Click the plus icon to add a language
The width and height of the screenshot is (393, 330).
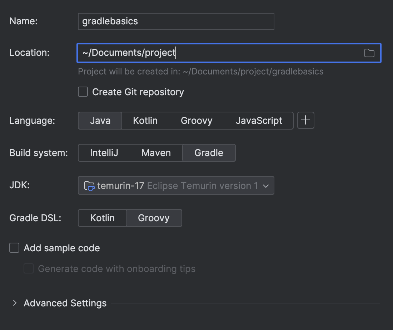click(x=305, y=121)
